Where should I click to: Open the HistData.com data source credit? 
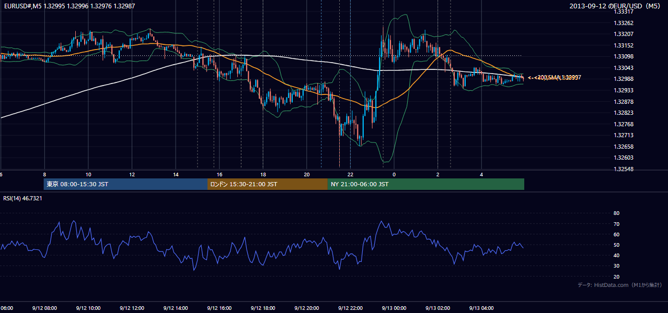tap(620, 285)
